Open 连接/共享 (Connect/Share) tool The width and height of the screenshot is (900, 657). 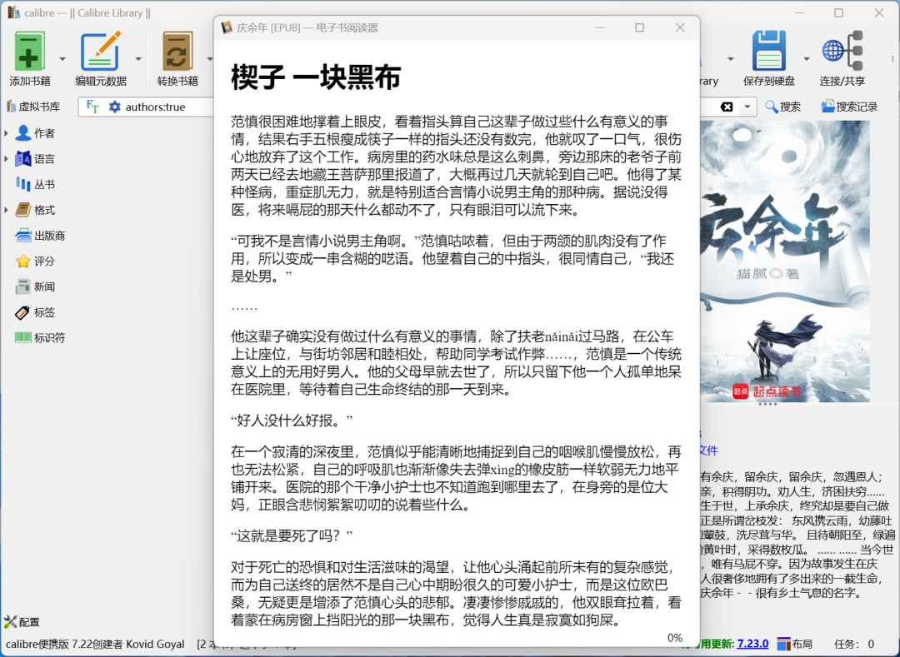pos(842,52)
